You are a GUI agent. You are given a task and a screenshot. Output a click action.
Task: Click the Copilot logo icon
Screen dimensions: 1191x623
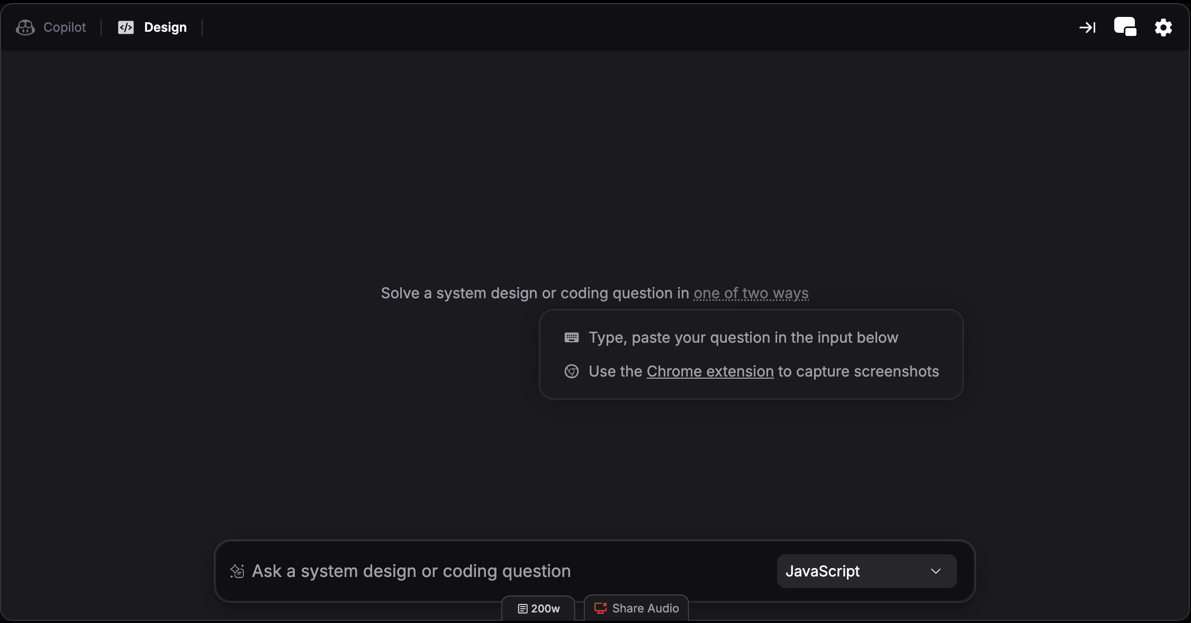click(x=25, y=27)
